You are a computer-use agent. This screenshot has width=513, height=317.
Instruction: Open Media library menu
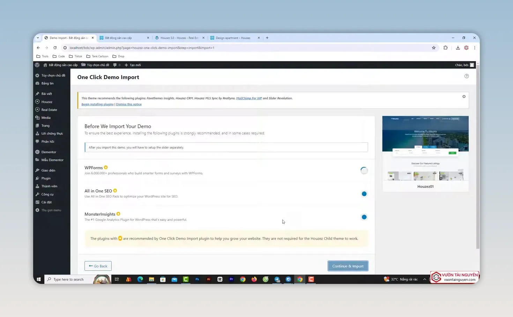coord(52,118)
